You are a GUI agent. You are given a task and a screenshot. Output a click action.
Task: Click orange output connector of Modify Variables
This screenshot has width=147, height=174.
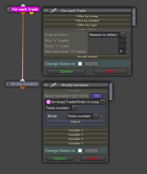click(x=23, y=87)
